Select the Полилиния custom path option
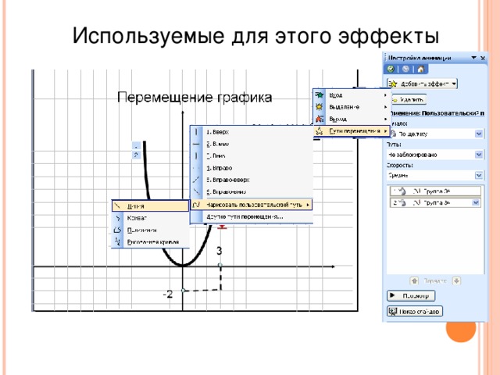Image resolution: width=500 pixels, height=375 pixels. point(150,230)
